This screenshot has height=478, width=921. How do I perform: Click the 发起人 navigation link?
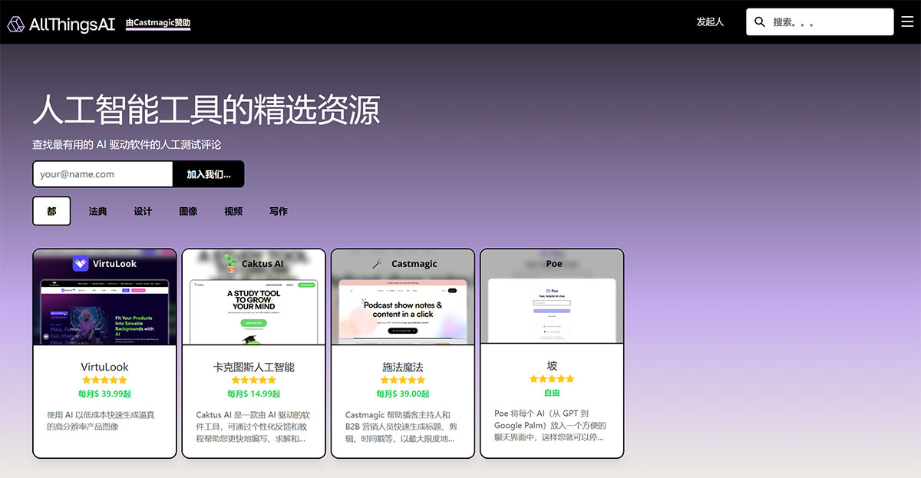tap(710, 21)
